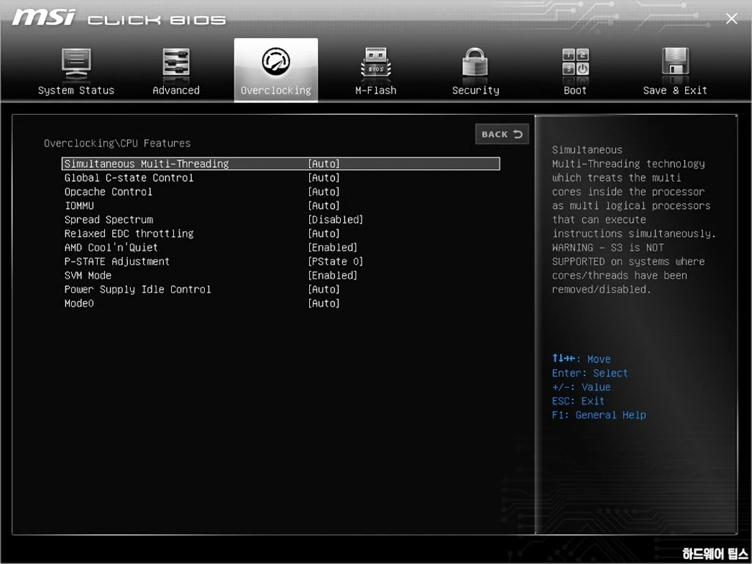Select the Spread Spectrum label
The height and width of the screenshot is (564, 752).
[x=109, y=220]
